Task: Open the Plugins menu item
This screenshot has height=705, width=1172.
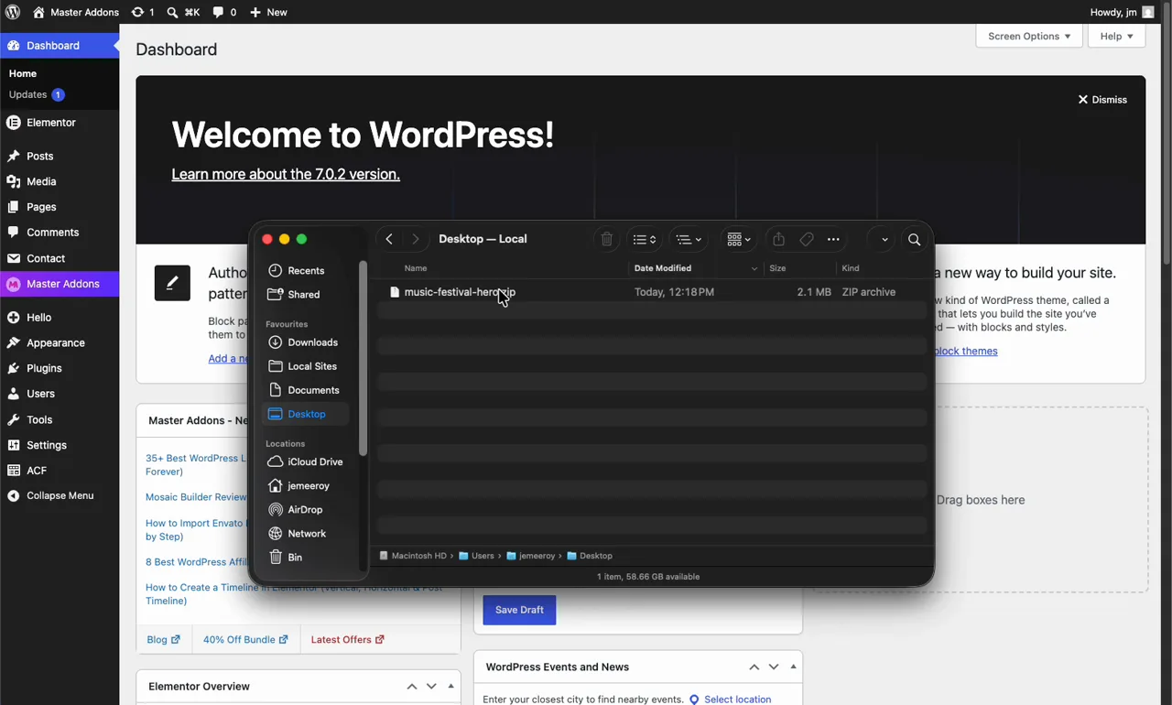Action: coord(44,368)
